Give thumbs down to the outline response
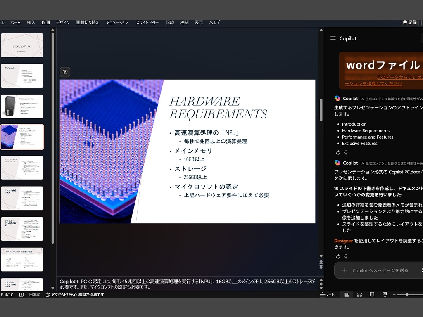 [x=346, y=153]
